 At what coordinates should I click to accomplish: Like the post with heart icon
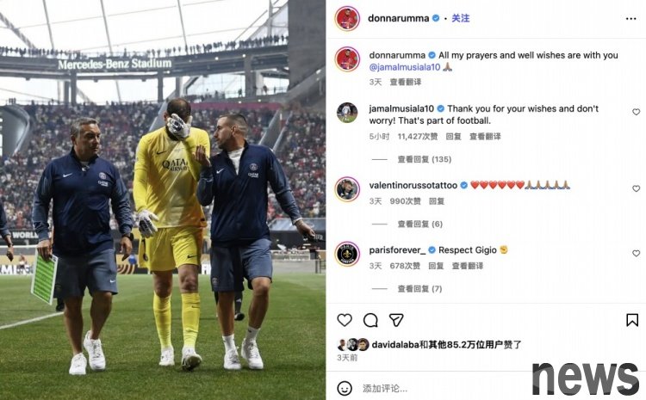(345, 320)
